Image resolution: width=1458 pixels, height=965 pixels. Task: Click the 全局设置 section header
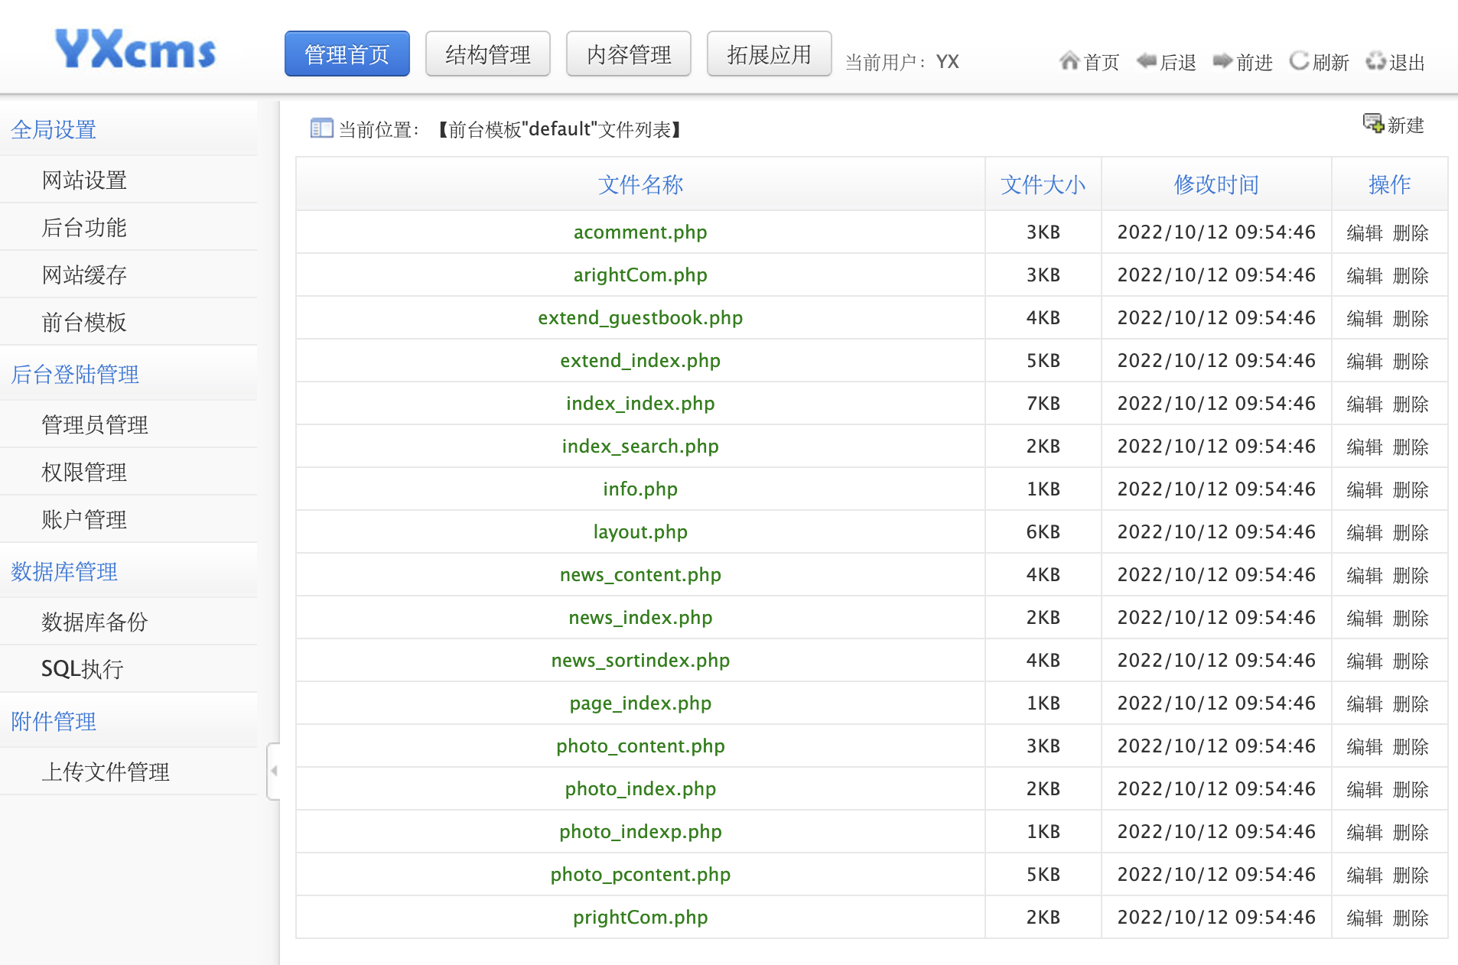click(54, 130)
